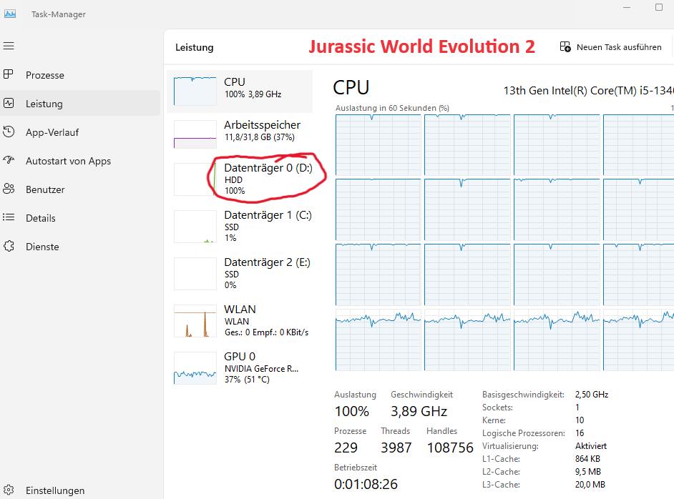Open the hamburger navigation menu
This screenshot has height=499, width=674.
[9, 46]
